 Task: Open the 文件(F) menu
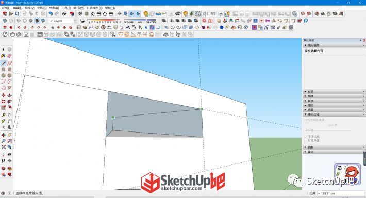[x=6, y=8]
